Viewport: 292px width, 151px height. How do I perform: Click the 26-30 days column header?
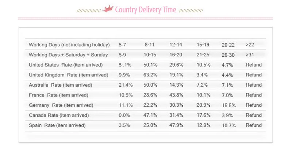click(228, 55)
